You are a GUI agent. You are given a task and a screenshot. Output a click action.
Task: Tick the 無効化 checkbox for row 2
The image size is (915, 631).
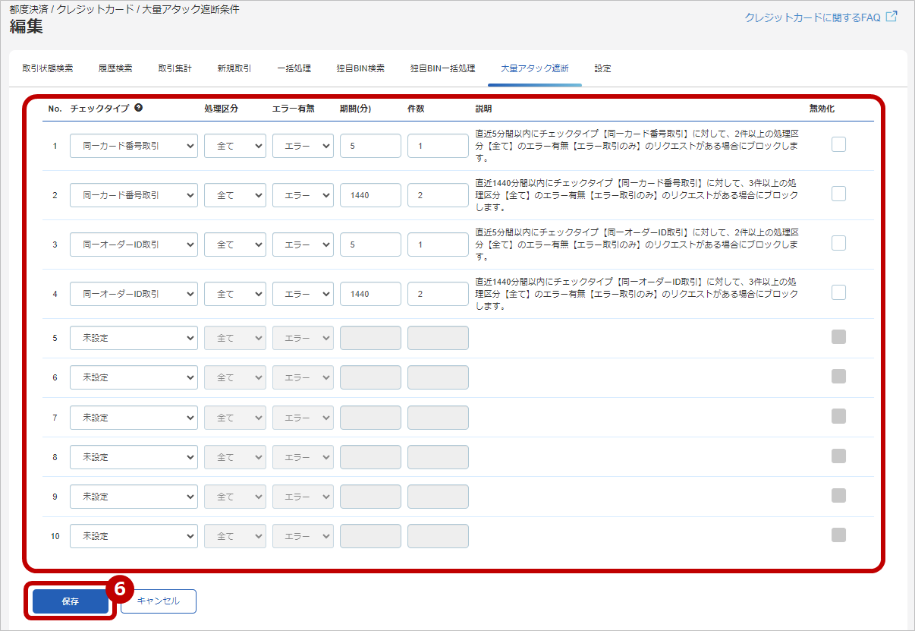(x=838, y=194)
